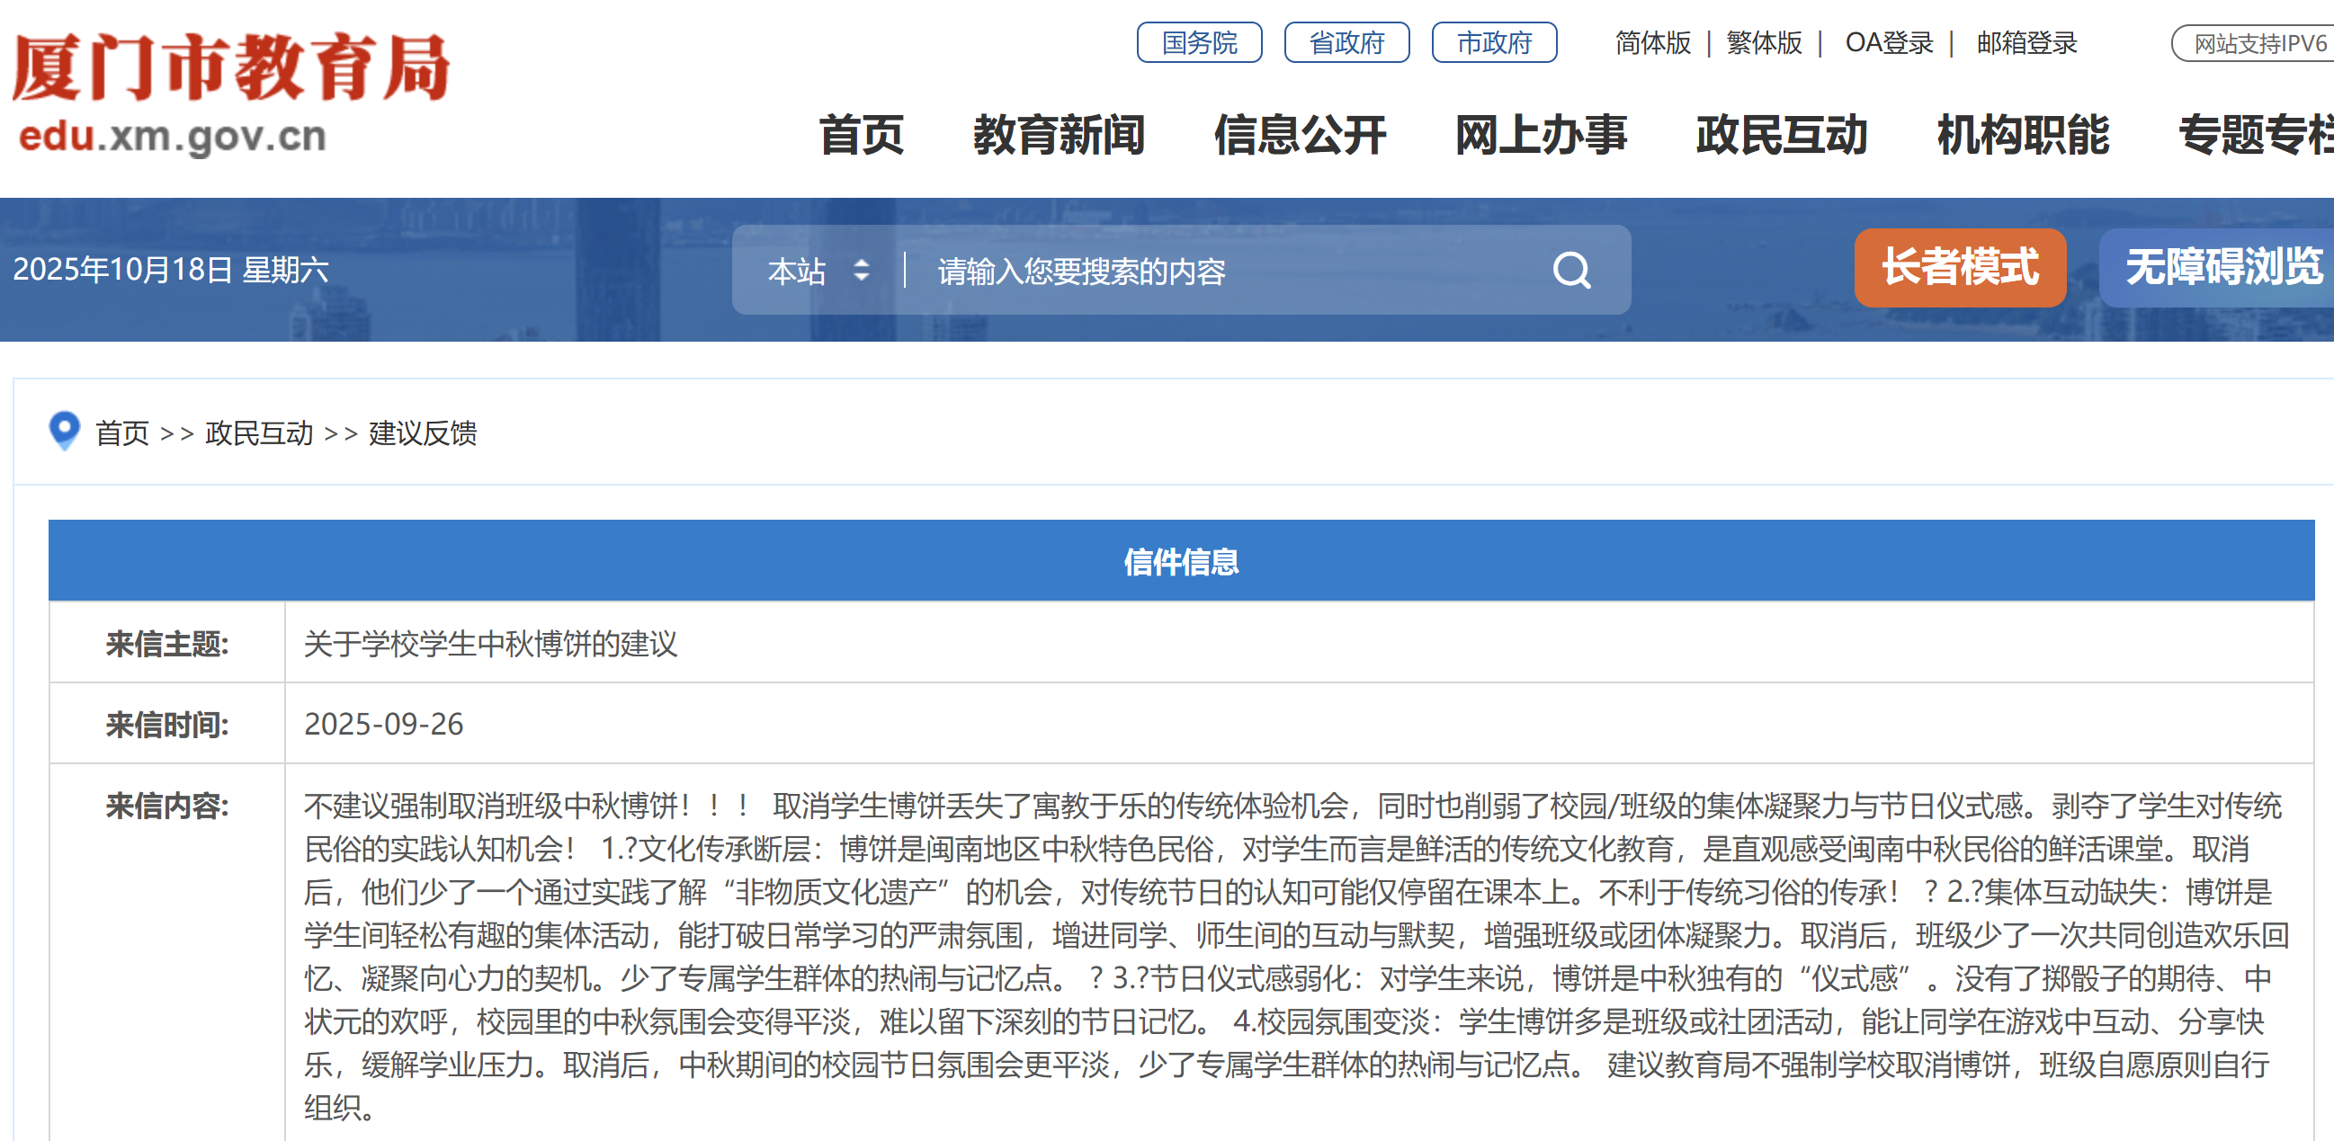Image resolution: width=2334 pixels, height=1141 pixels.
Task: Go to 首页 in main navigation
Action: (861, 135)
